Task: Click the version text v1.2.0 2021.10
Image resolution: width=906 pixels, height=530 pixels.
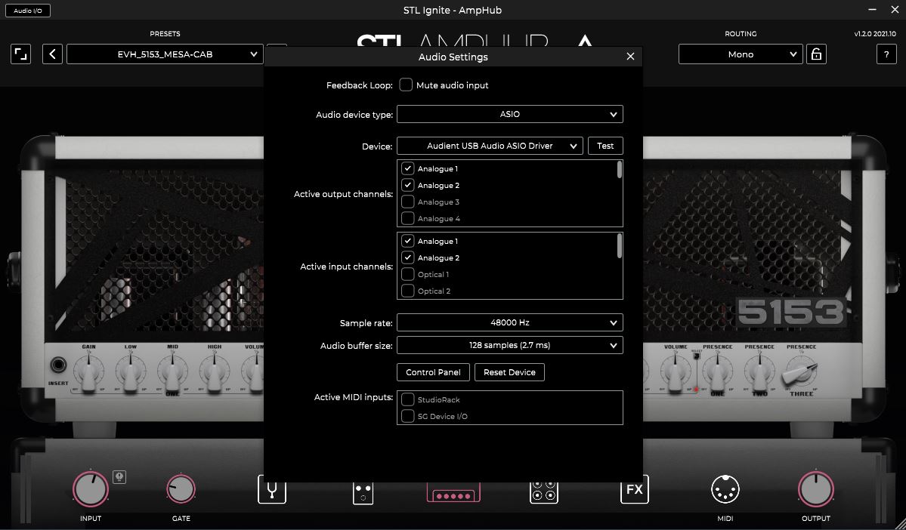Action: 875,34
